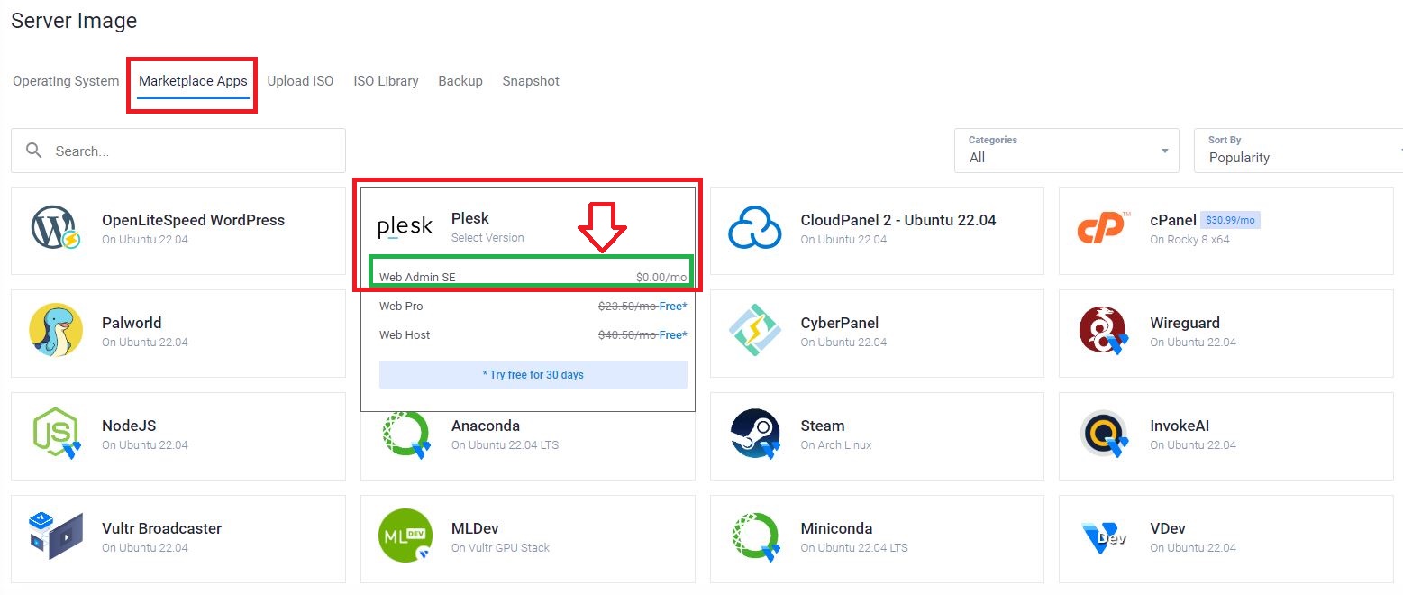
Task: Click the CyberPanel card title
Action: 839,323
